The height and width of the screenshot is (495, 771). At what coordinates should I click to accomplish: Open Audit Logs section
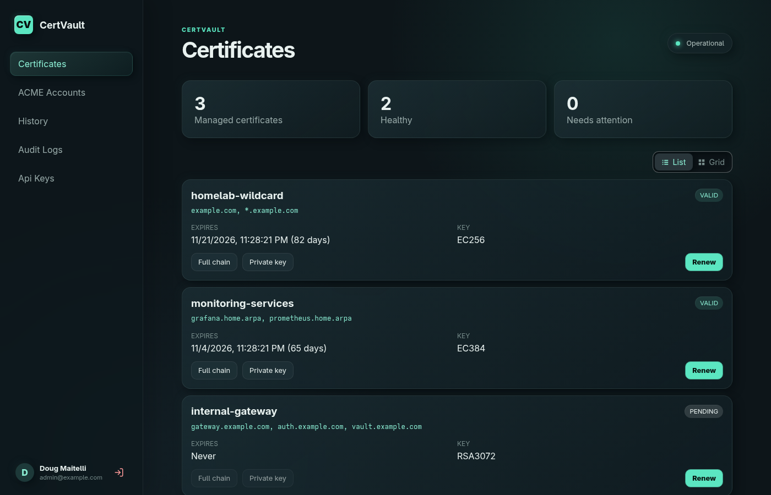click(x=71, y=150)
